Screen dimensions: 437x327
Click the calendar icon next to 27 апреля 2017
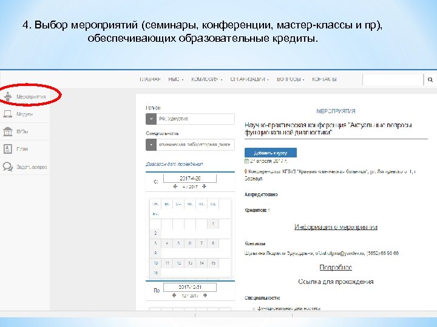[x=246, y=161]
